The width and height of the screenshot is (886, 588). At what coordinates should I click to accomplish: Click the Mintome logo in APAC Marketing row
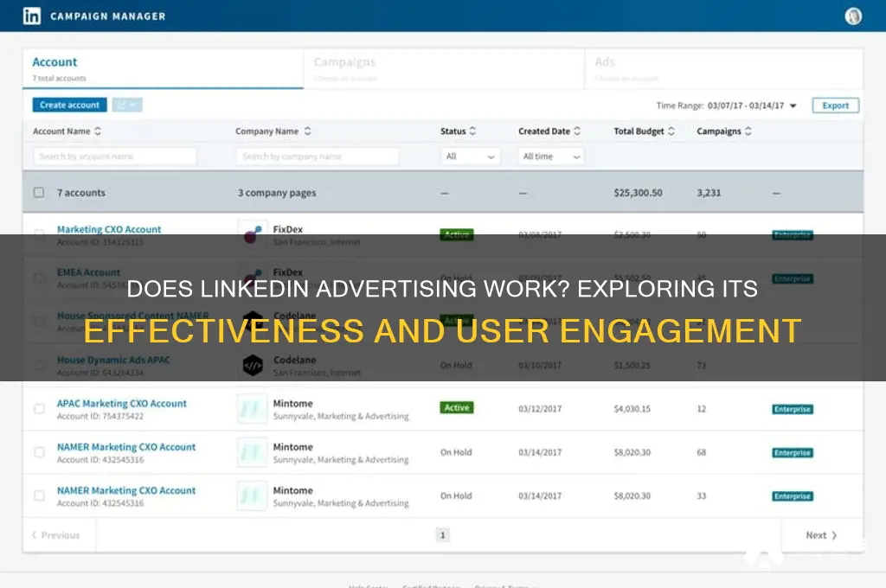(252, 409)
